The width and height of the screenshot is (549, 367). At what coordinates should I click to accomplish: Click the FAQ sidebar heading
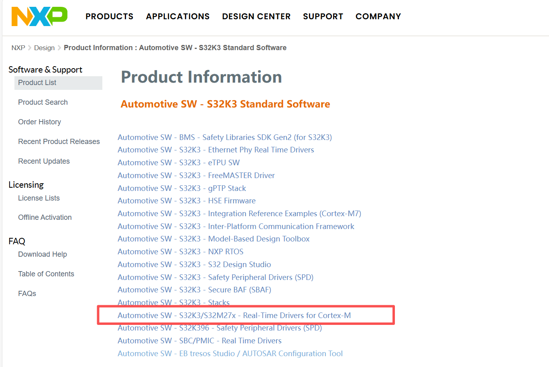pos(17,241)
